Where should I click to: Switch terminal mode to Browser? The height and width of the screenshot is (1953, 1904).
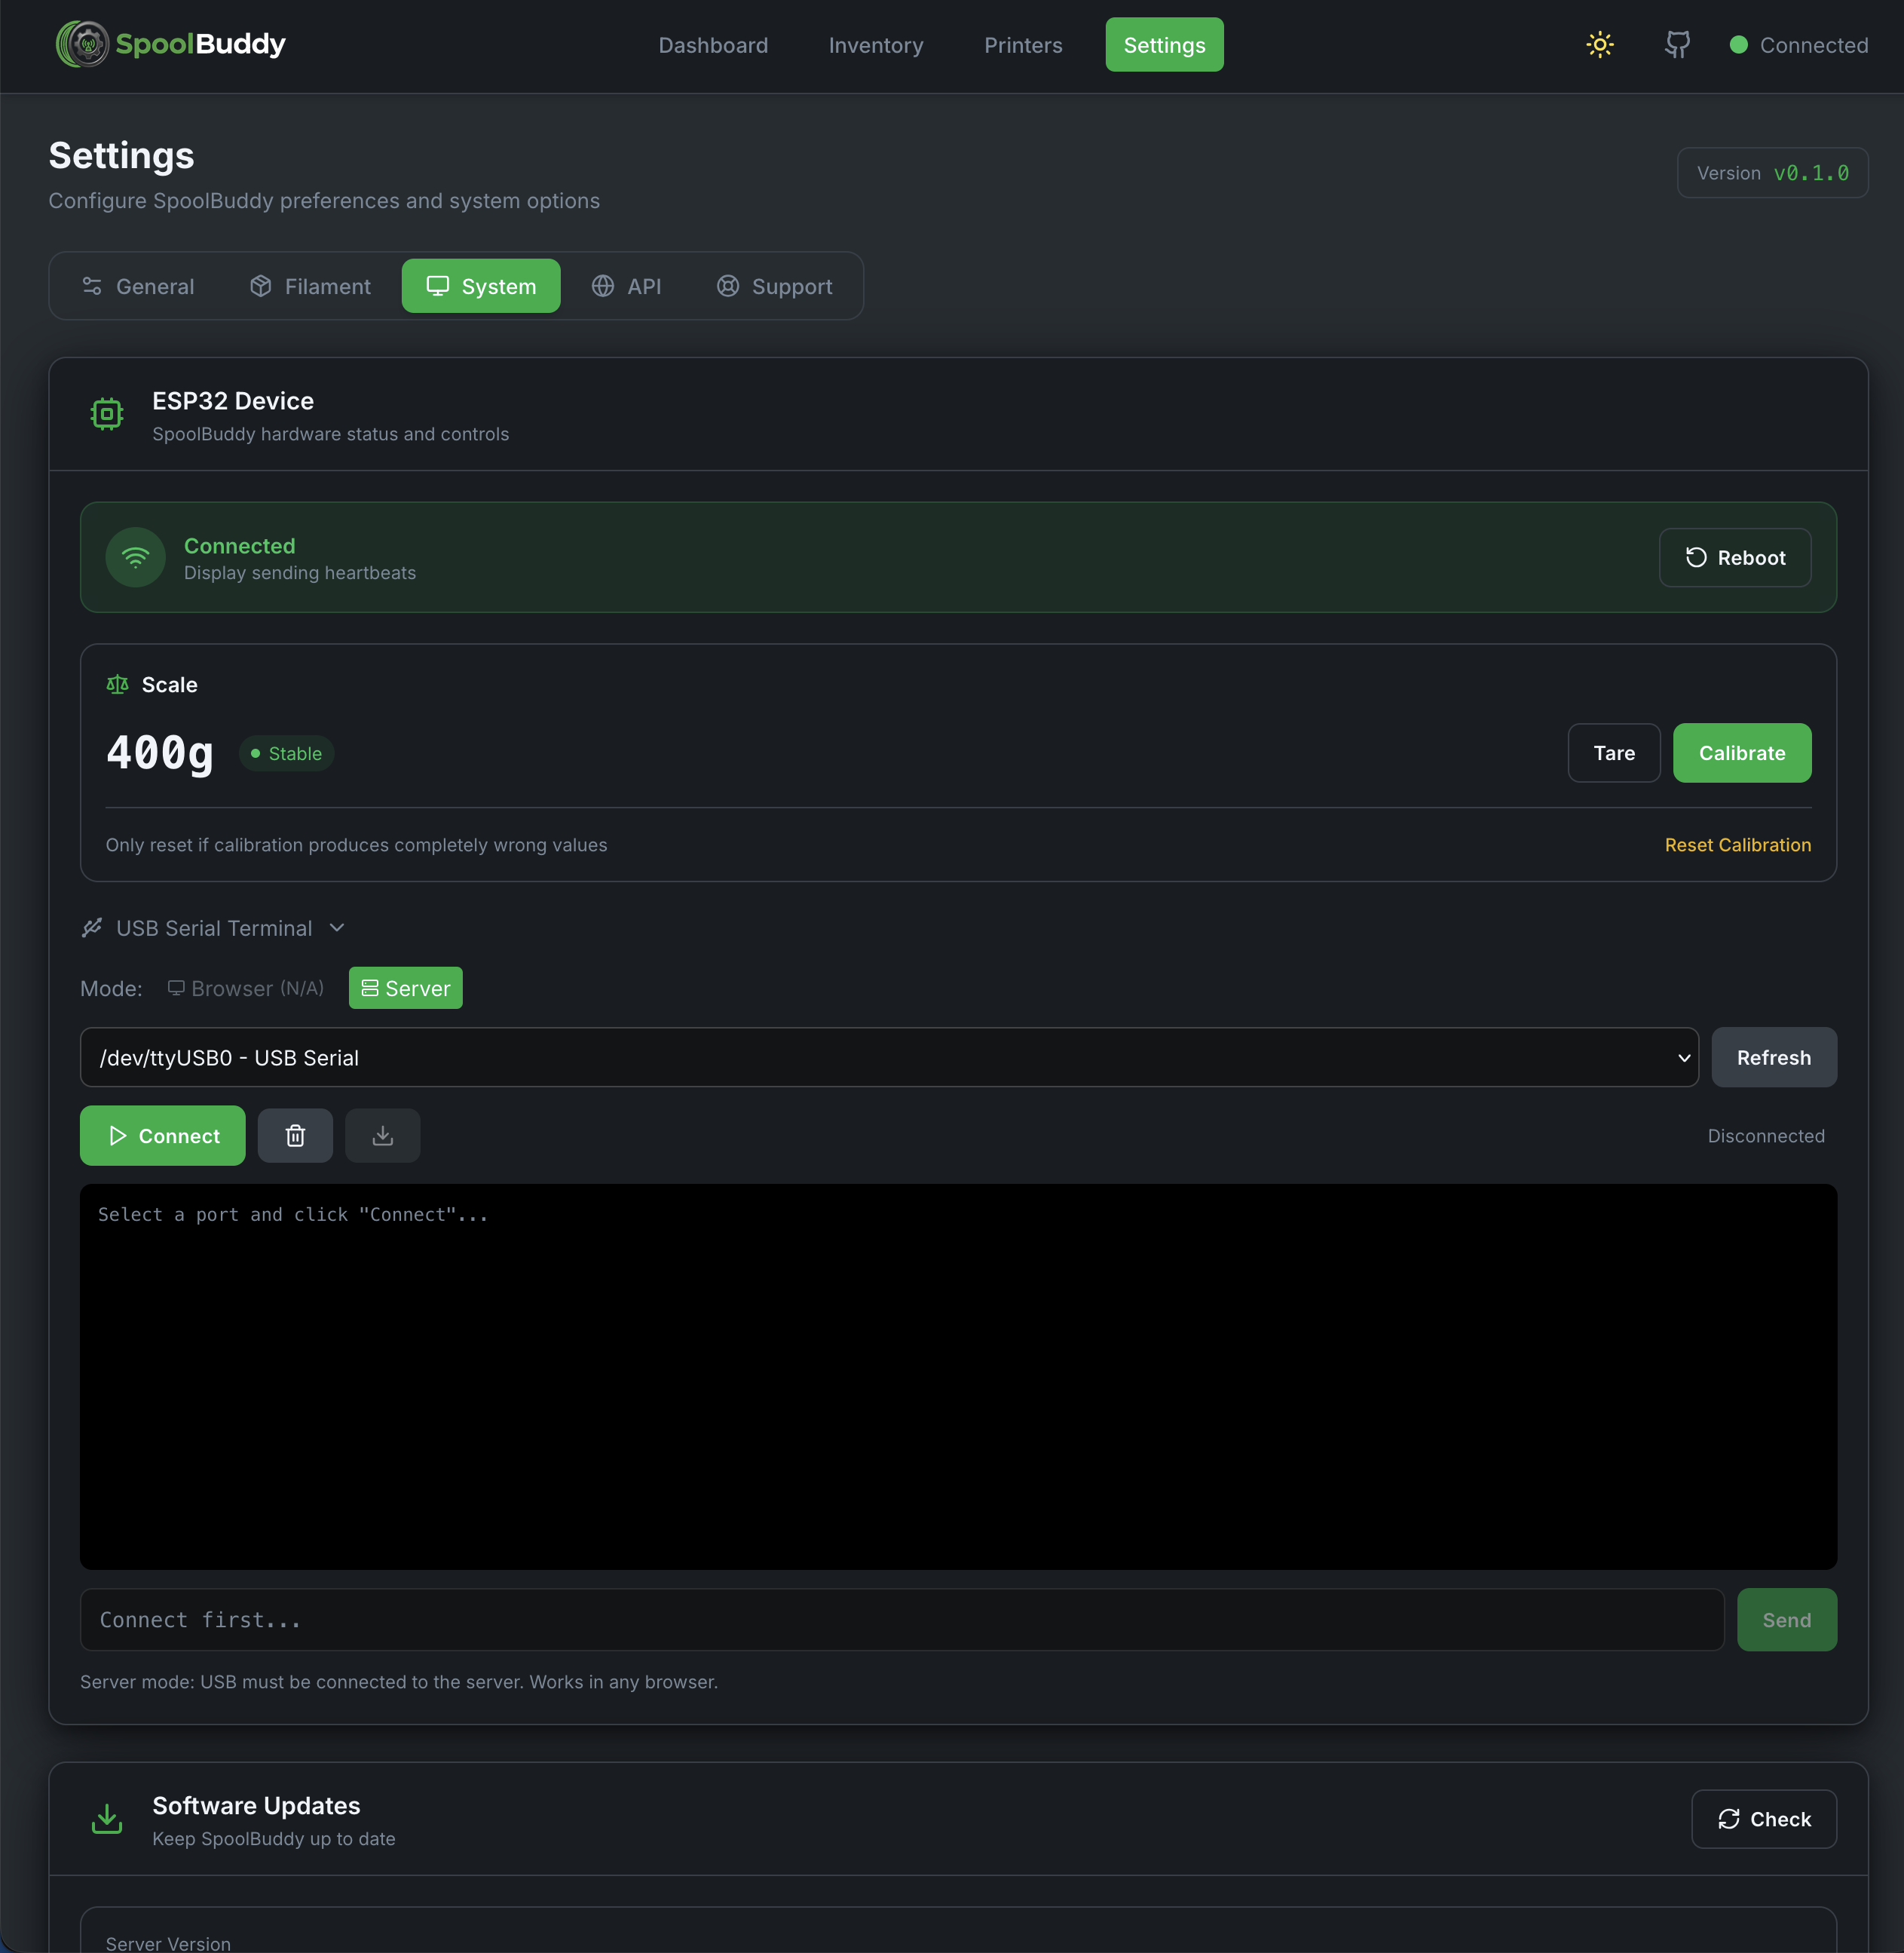244,988
